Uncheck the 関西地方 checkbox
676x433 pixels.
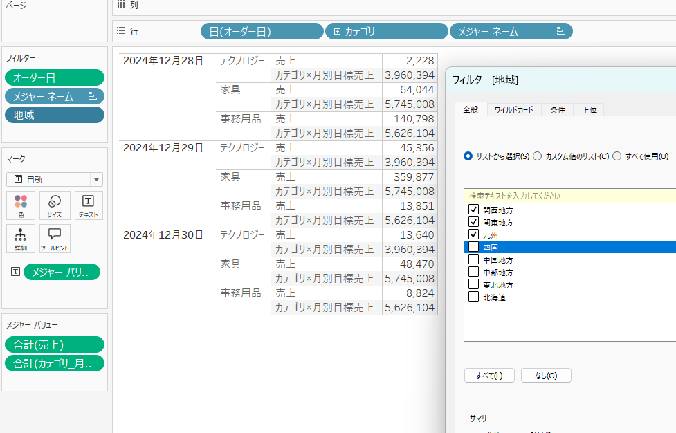point(474,210)
